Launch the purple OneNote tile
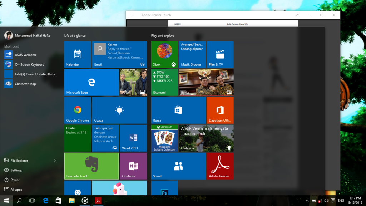 133,166
